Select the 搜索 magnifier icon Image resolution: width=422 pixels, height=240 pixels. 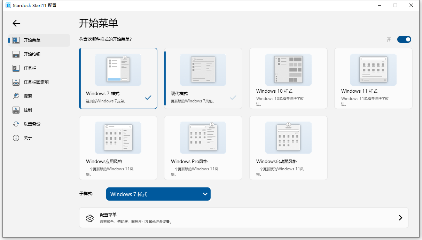tap(16, 96)
